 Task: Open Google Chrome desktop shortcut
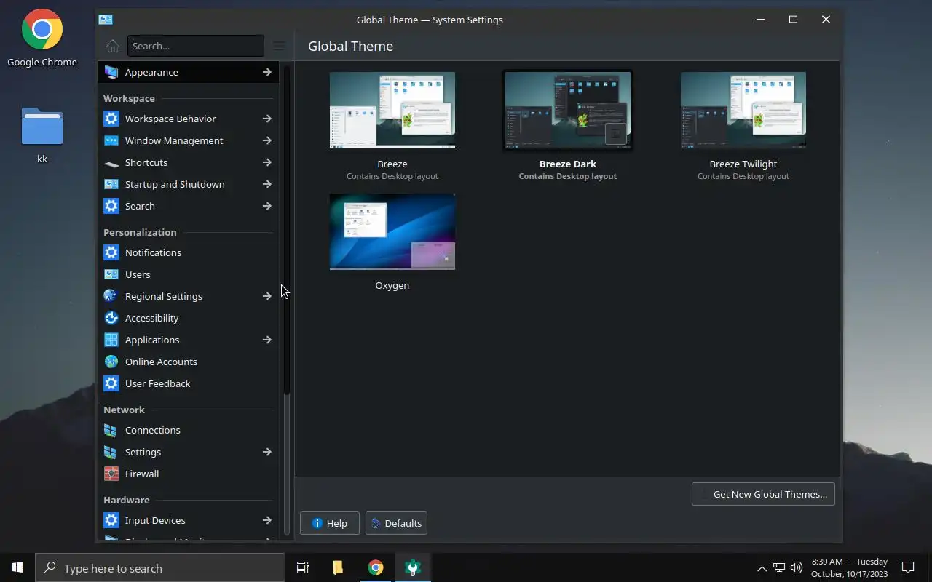(x=42, y=38)
